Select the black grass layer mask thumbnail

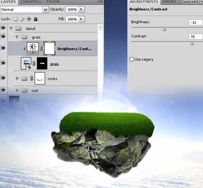[42, 63]
